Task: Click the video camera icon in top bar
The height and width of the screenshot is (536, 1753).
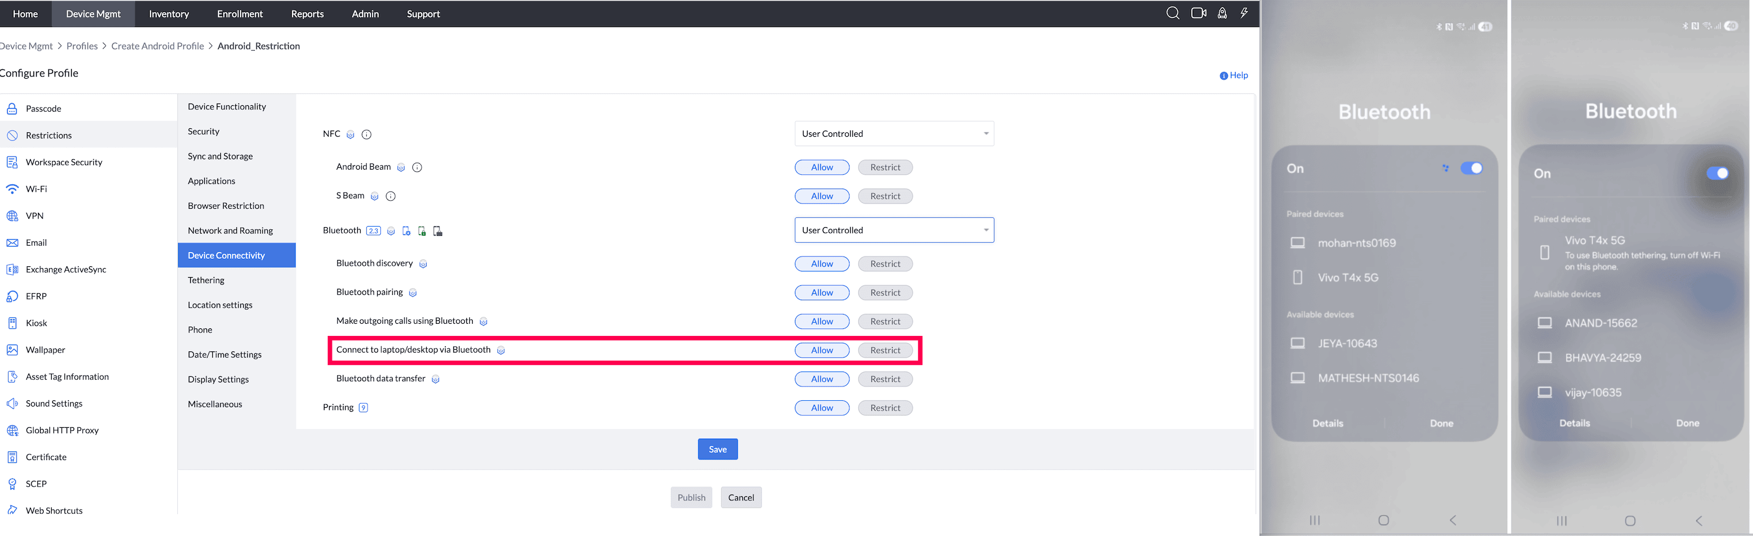Action: pyautogui.click(x=1197, y=12)
